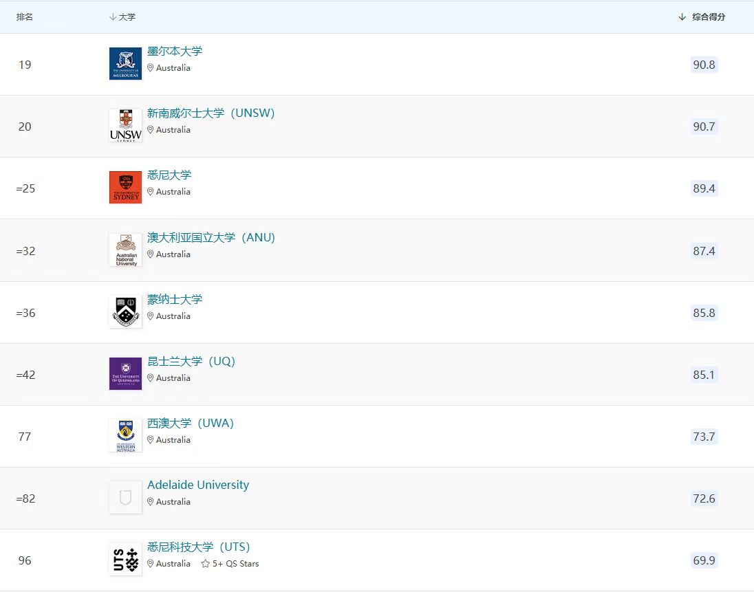This screenshot has width=754, height=592.
Task: Click the UTS logo
Action: click(125, 560)
